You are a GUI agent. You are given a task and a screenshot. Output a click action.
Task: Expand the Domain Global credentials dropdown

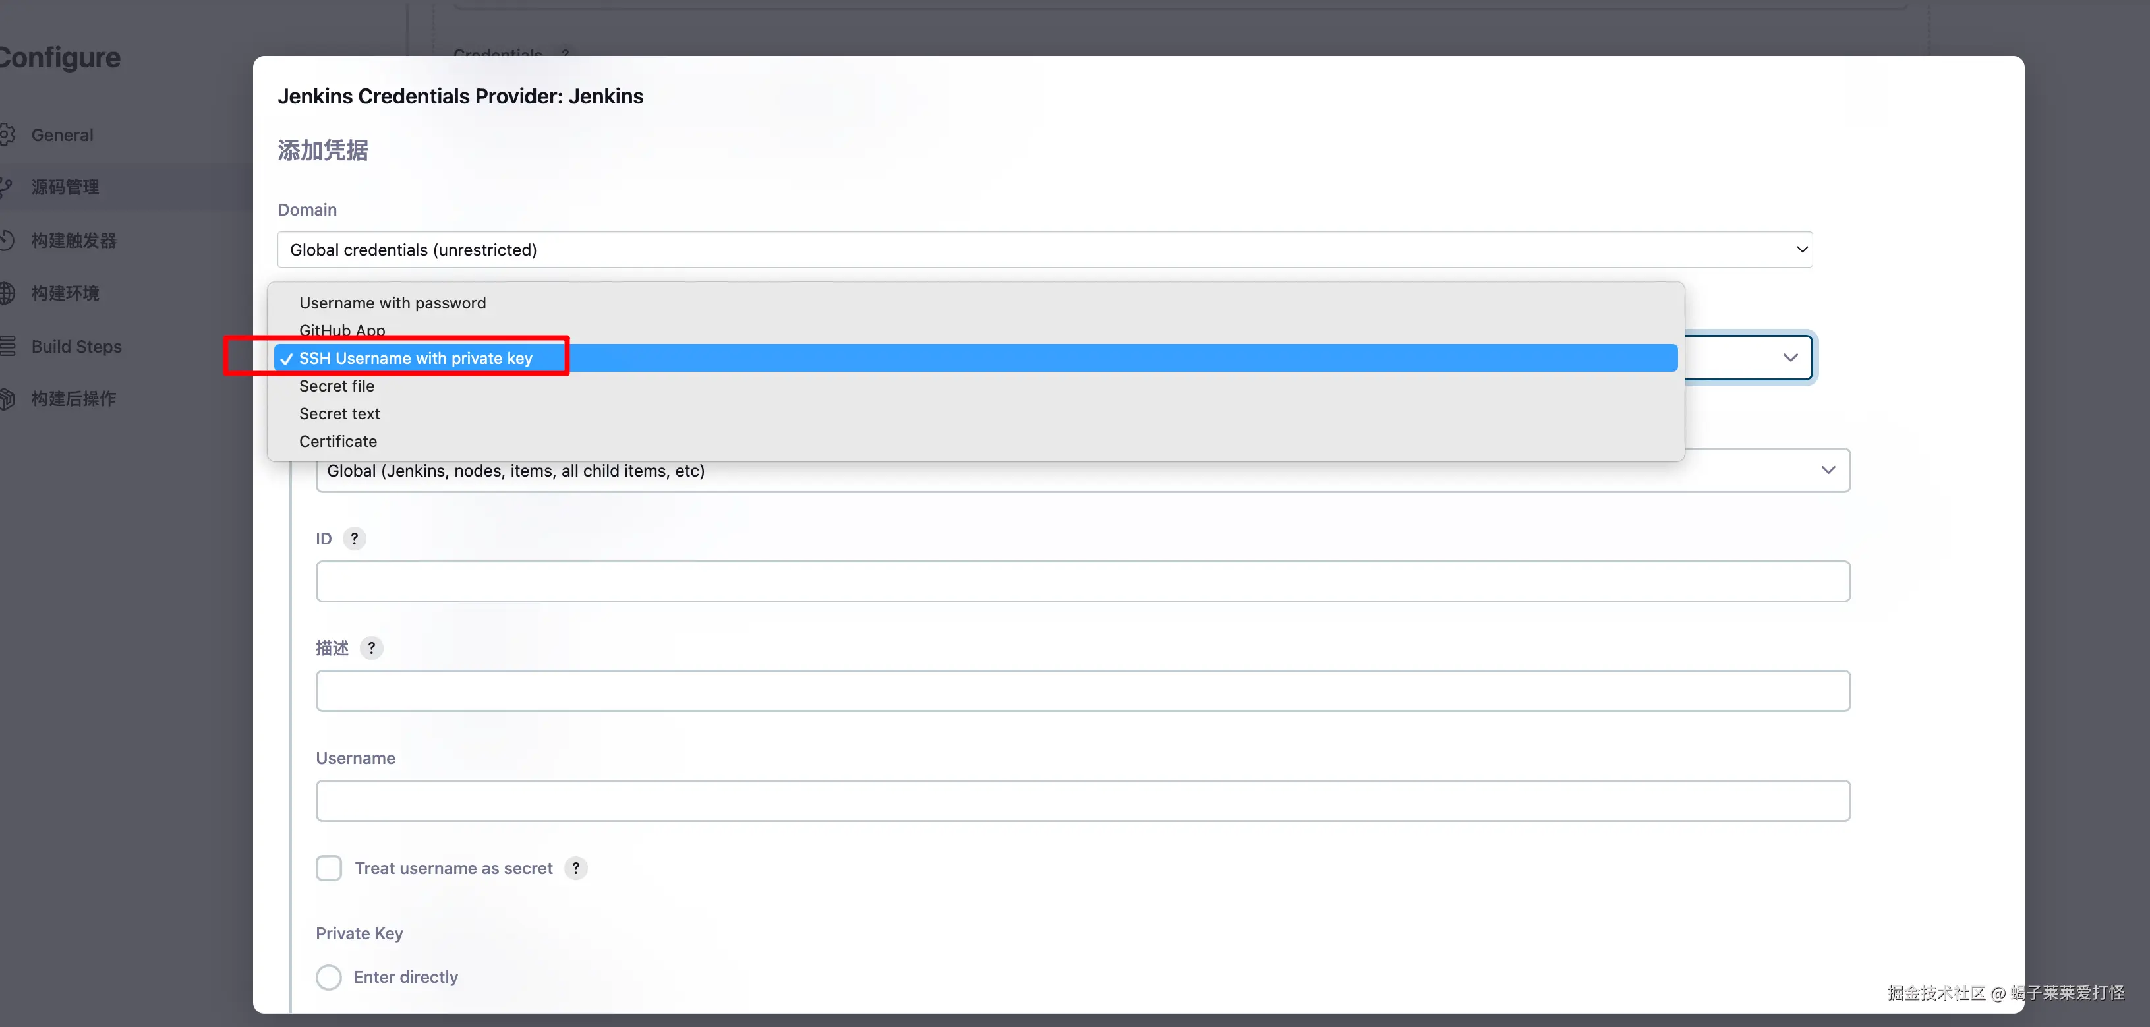tap(1044, 250)
